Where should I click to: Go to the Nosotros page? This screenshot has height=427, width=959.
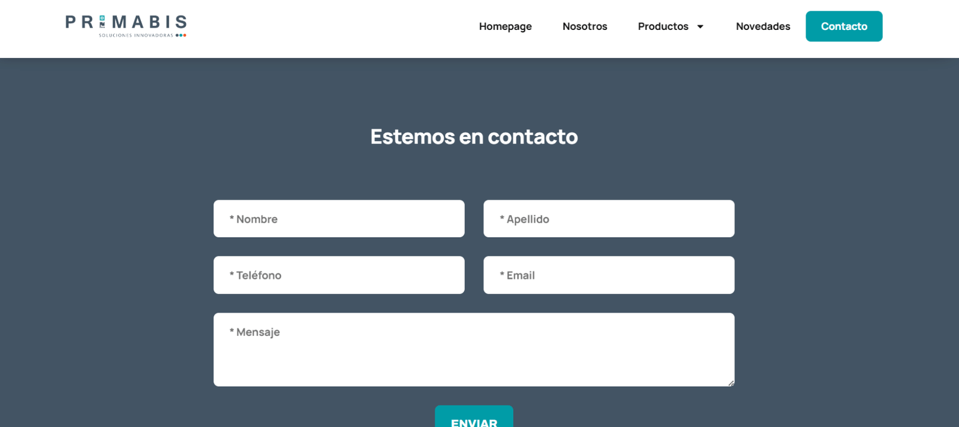click(584, 26)
